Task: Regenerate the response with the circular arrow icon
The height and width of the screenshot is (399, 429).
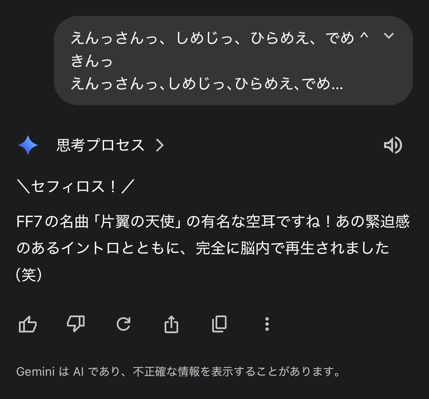Action: click(x=123, y=324)
